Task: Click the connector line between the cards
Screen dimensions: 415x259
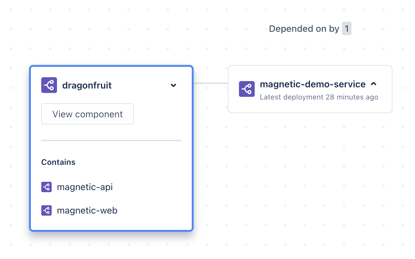Action: (x=211, y=83)
